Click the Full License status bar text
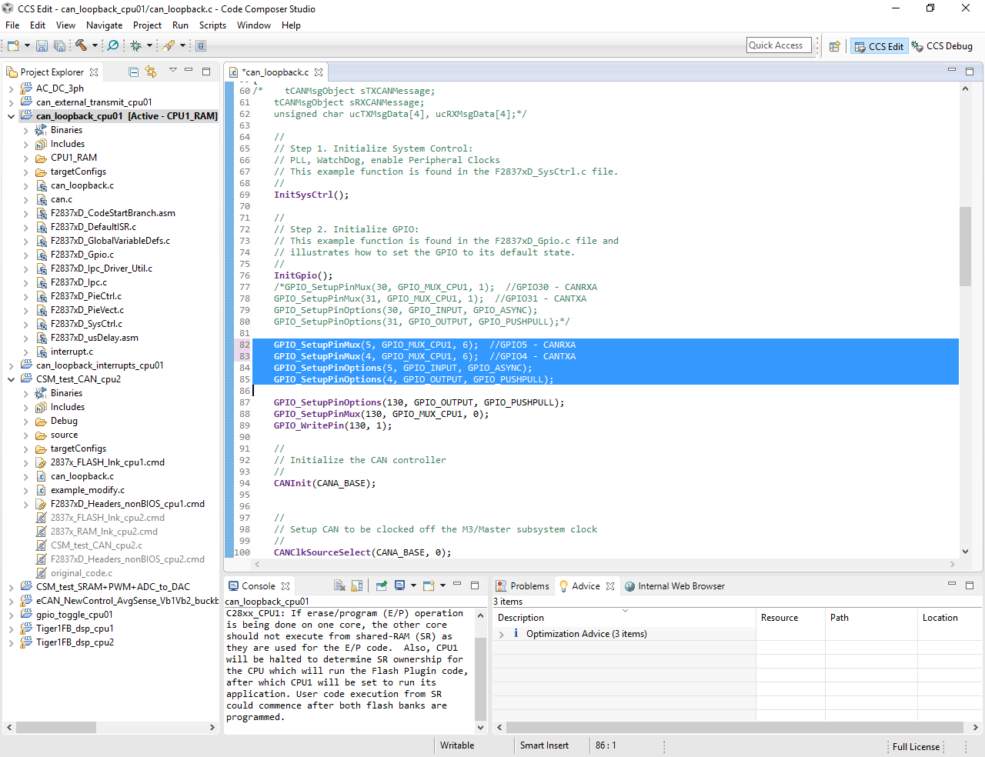 [916, 746]
